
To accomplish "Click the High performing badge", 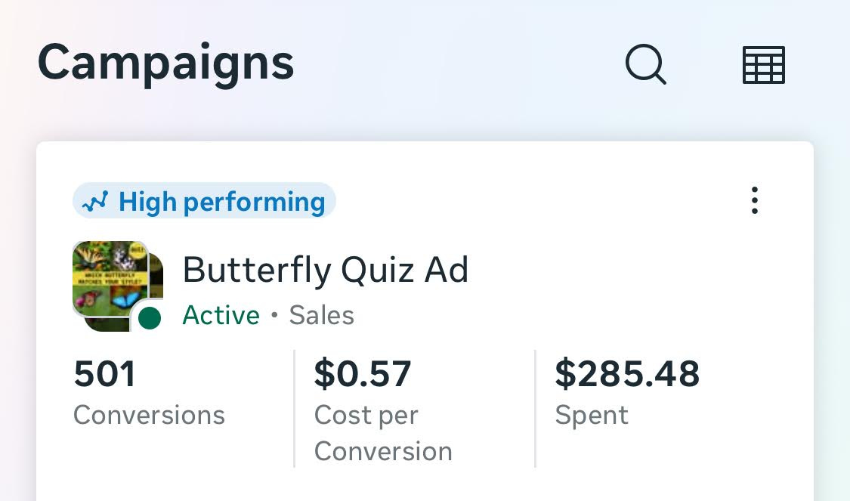I will tap(204, 201).
